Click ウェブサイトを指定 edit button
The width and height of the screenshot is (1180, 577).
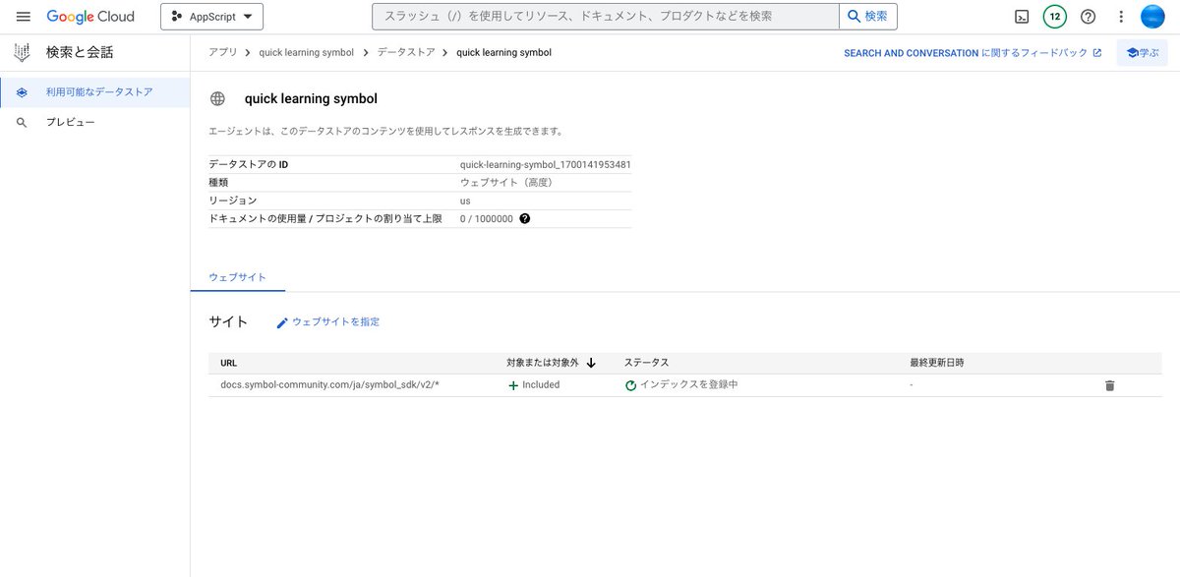[327, 321]
